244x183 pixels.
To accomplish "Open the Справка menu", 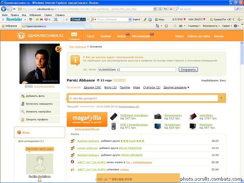I will (x=60, y=15).
